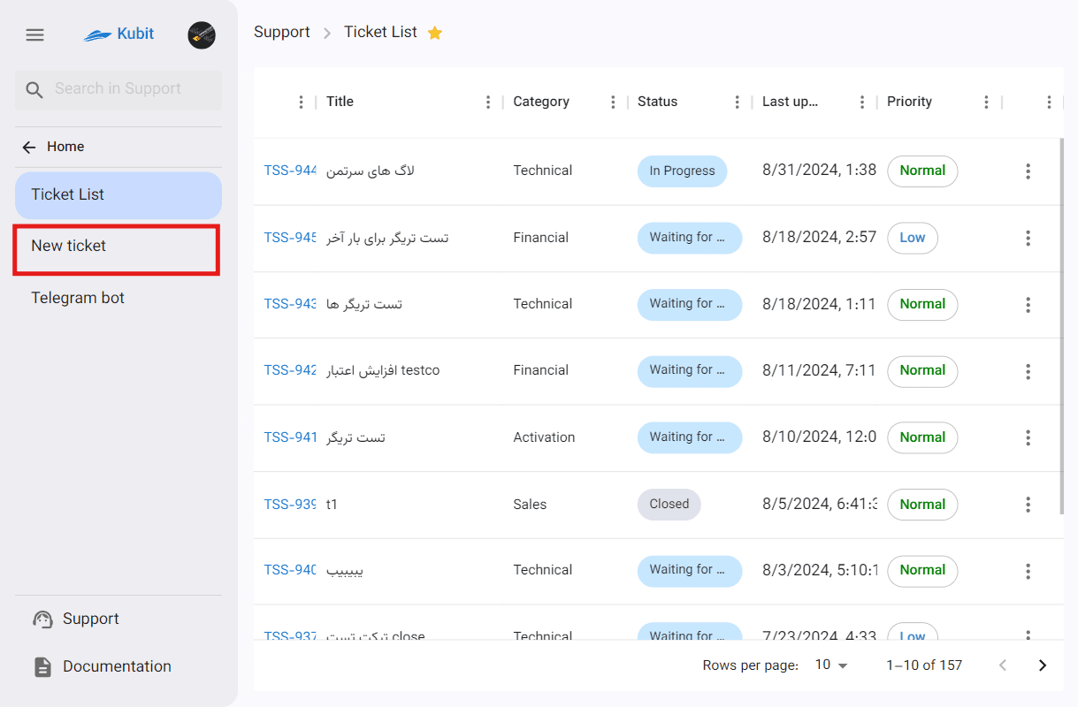Open Category column options menu
The height and width of the screenshot is (707, 1078).
click(x=613, y=103)
